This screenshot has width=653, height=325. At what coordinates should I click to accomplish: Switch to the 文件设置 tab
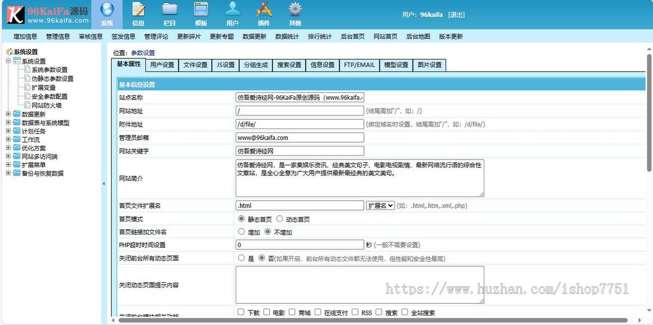[195, 65]
